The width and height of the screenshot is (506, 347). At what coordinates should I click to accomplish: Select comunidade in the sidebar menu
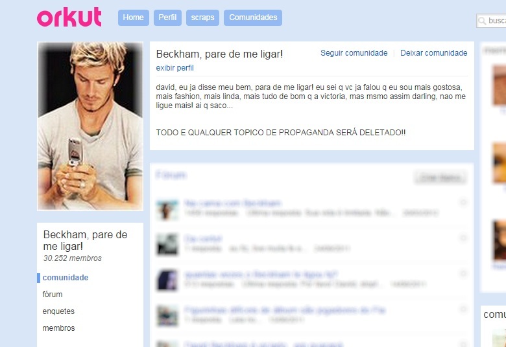(66, 278)
